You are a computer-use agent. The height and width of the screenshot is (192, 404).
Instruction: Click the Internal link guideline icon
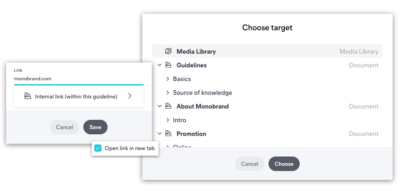[27, 96]
